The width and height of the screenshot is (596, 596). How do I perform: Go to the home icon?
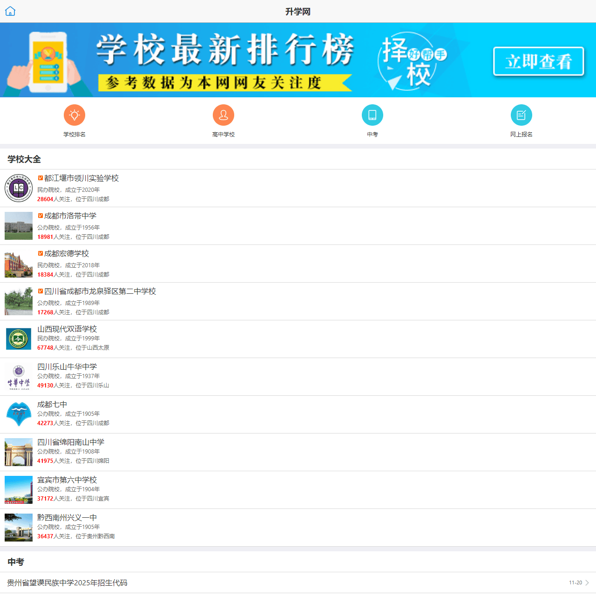(10, 11)
